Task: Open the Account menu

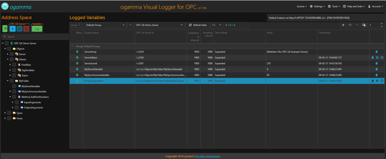Action: point(375,6)
